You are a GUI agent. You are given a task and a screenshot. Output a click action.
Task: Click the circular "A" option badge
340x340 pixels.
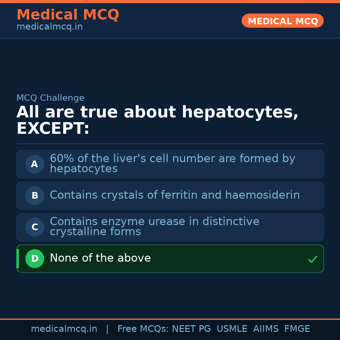coord(35,164)
